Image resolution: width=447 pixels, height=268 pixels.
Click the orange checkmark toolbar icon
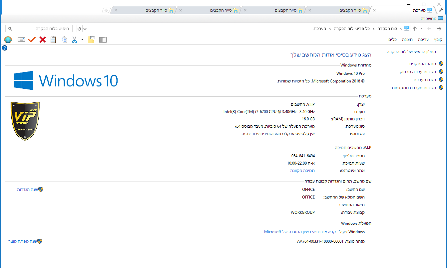pyautogui.click(x=32, y=40)
